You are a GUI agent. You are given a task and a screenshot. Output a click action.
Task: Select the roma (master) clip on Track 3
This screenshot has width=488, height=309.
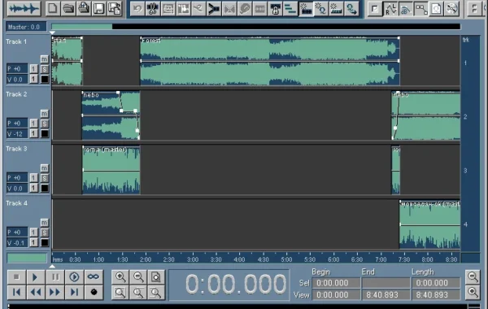(111, 170)
